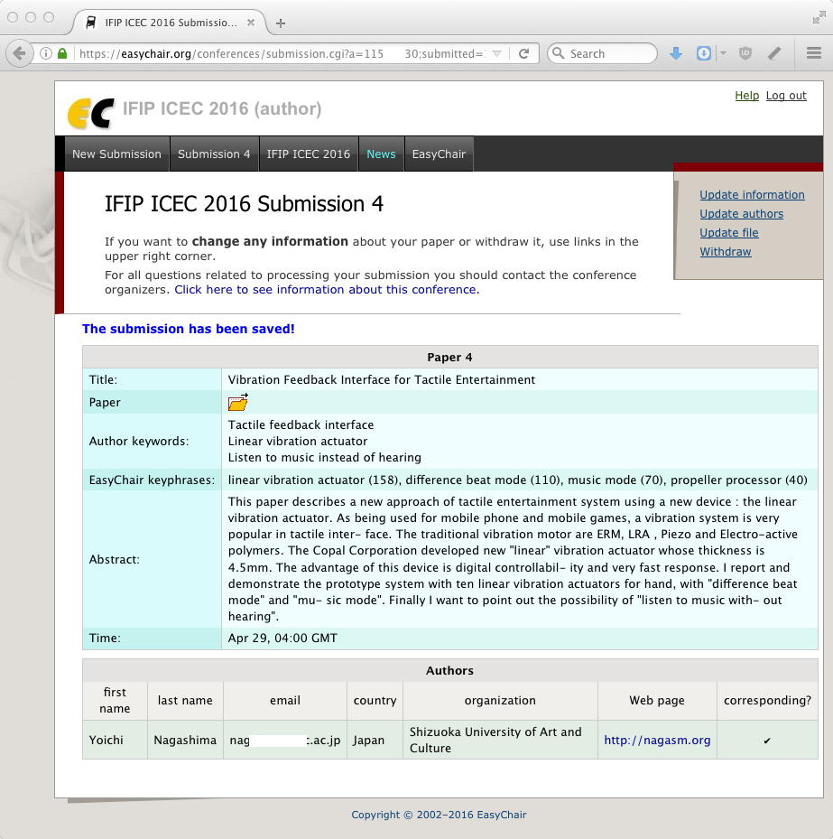The width and height of the screenshot is (833, 839).
Task: Click keyword 'Listen to music instead of hearing'
Action: (x=325, y=458)
